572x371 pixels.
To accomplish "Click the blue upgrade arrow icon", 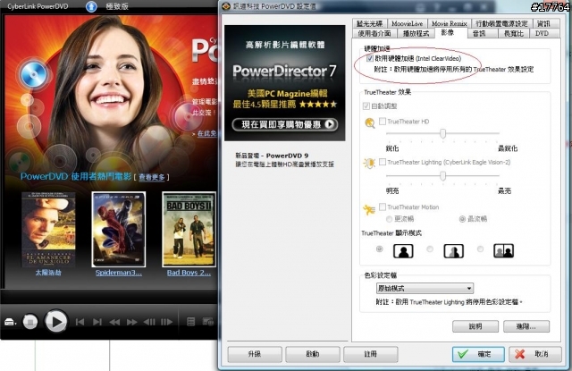I will tap(91, 6).
